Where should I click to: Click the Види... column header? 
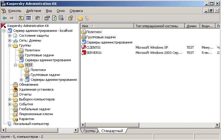208,26
